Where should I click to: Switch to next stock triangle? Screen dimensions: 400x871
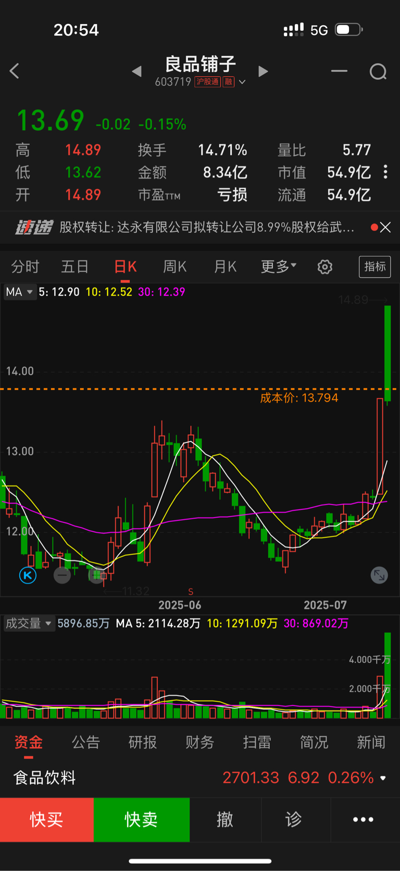(263, 71)
